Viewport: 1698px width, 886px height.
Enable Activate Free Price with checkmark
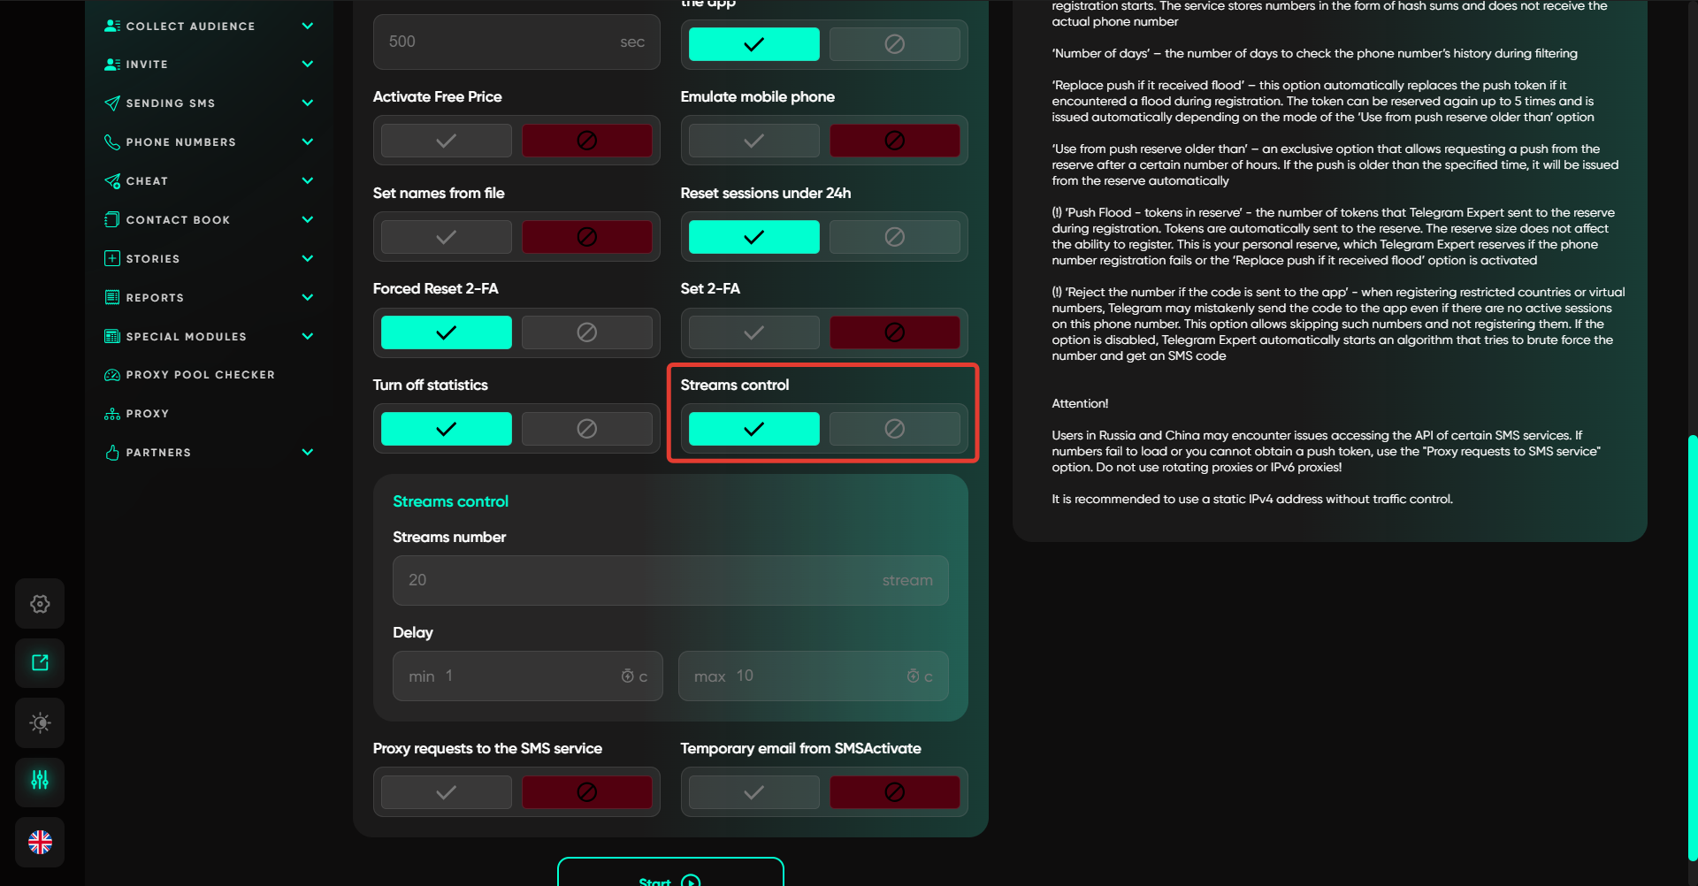click(447, 141)
